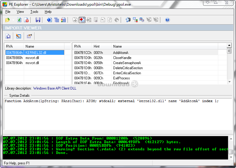Click the import viewer options hand icon
This screenshot has height=168, width=236.
29,36
